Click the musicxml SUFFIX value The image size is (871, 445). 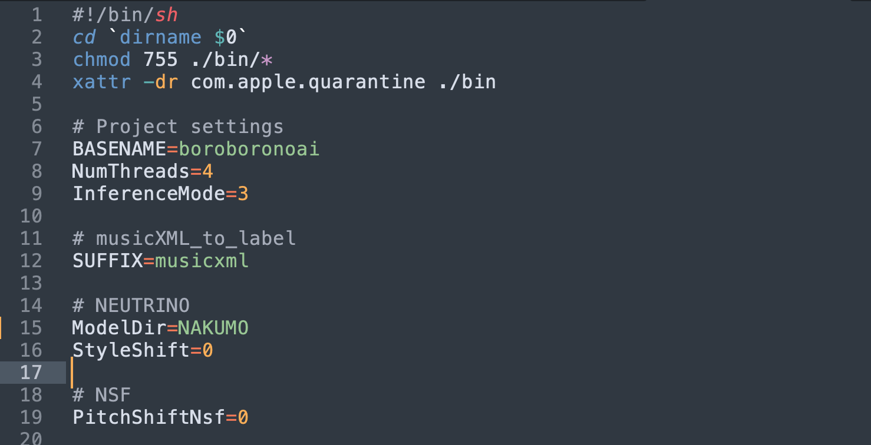[202, 261]
